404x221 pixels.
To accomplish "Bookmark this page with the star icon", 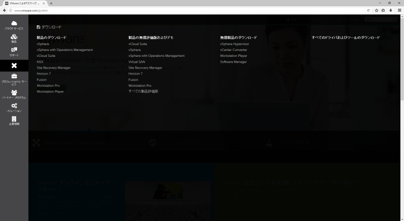I will [x=376, y=10].
